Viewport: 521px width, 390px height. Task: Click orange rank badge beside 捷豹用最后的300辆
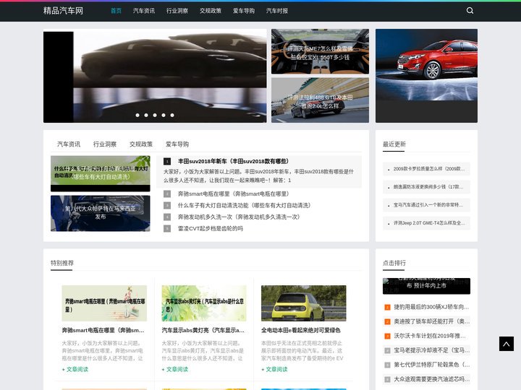point(387,308)
